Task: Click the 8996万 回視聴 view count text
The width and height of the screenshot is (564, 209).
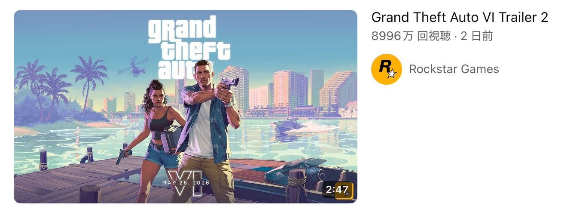Action: [411, 37]
